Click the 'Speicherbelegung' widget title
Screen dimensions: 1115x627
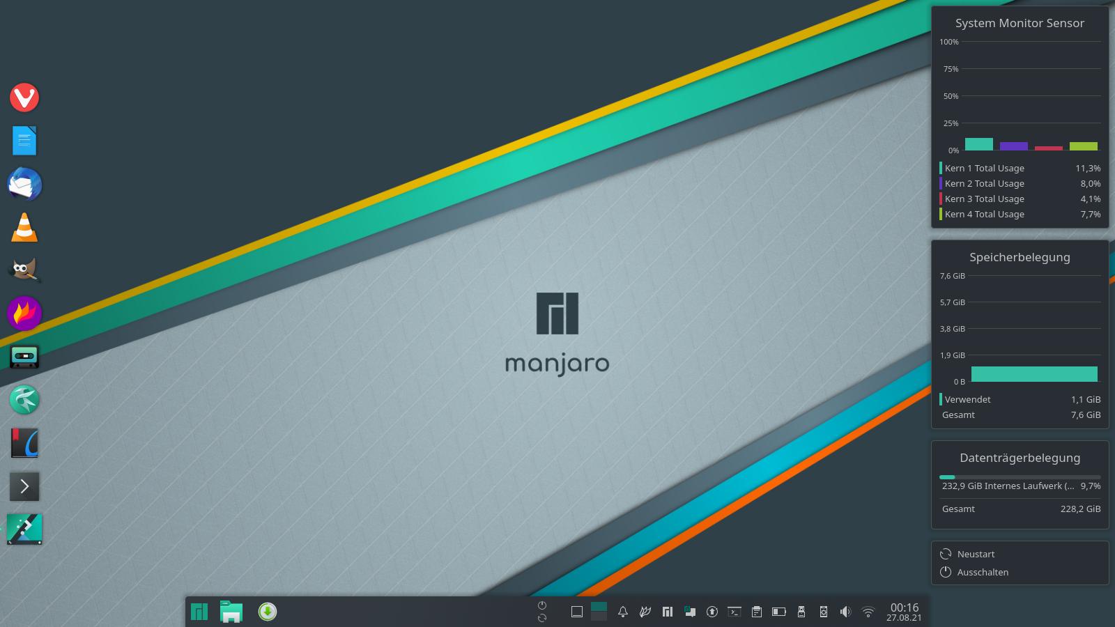point(1020,257)
